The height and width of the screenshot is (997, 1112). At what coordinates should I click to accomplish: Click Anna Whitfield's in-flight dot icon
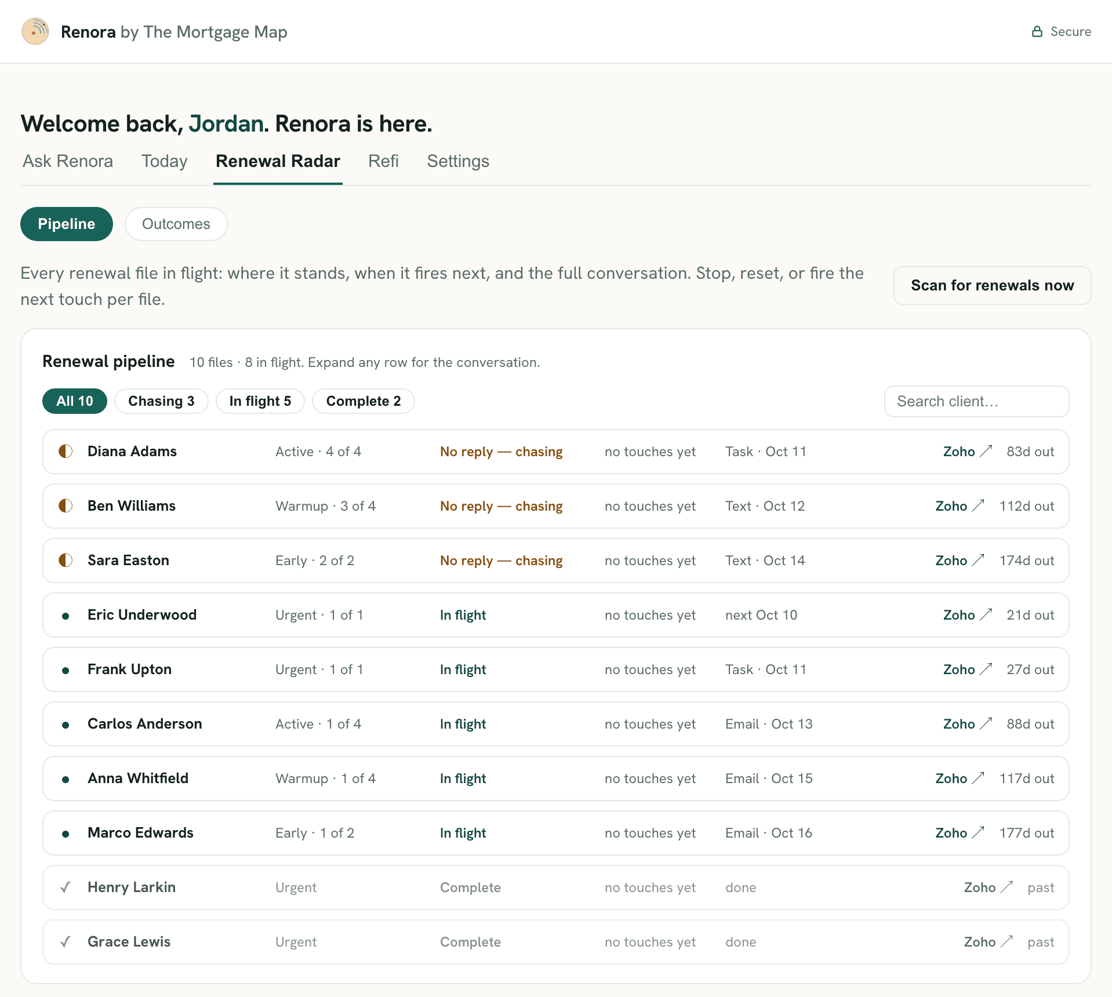pos(66,779)
